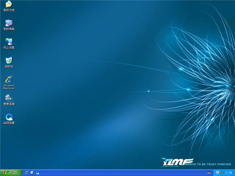
Task: Click the Internet Explorer label text on desktop
Action: click(9, 87)
